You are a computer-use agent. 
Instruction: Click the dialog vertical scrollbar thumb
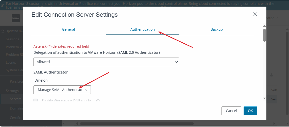click(264, 35)
